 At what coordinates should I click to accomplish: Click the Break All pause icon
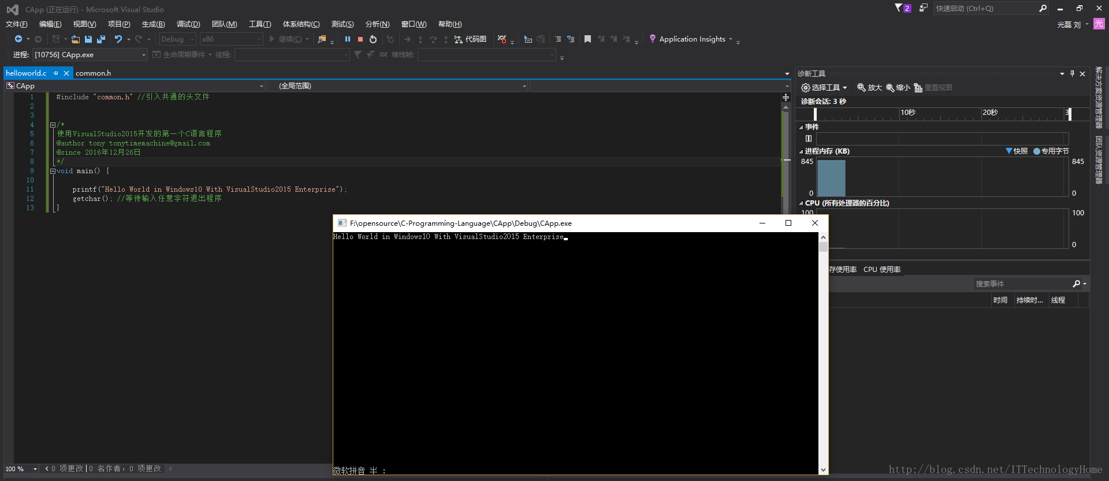348,39
